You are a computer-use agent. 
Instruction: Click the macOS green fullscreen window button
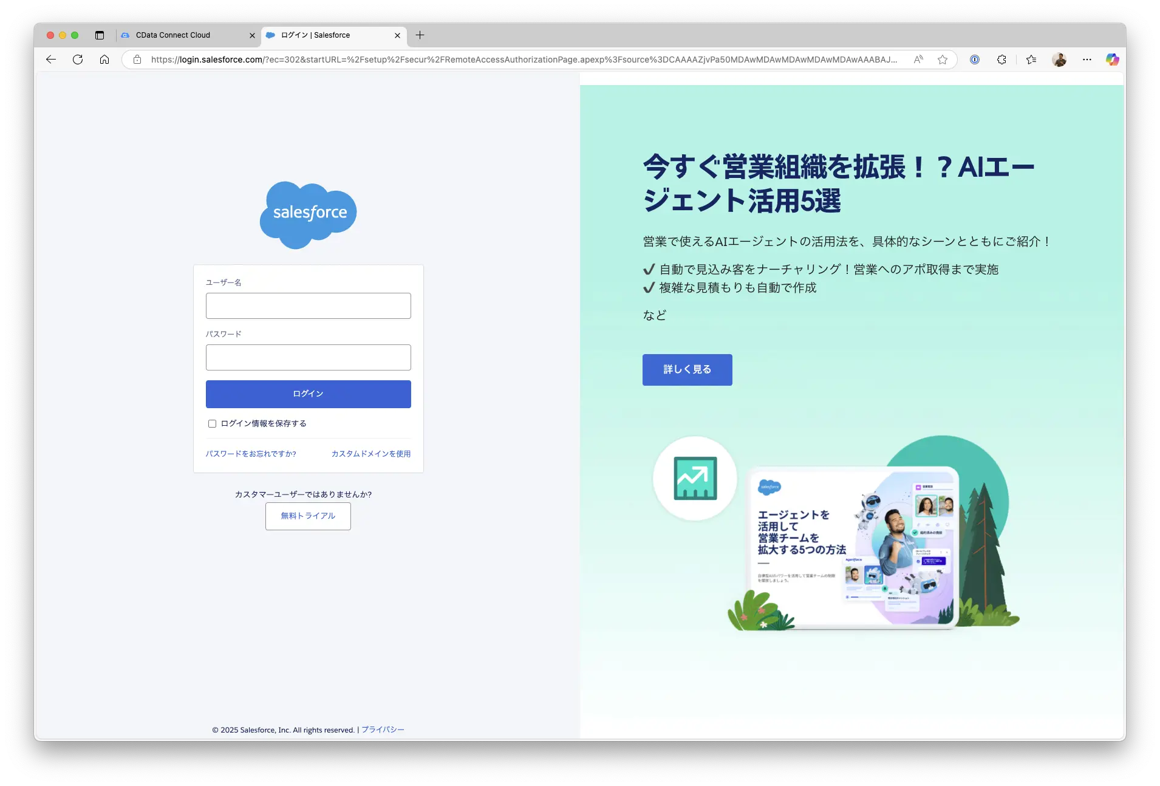tap(75, 35)
